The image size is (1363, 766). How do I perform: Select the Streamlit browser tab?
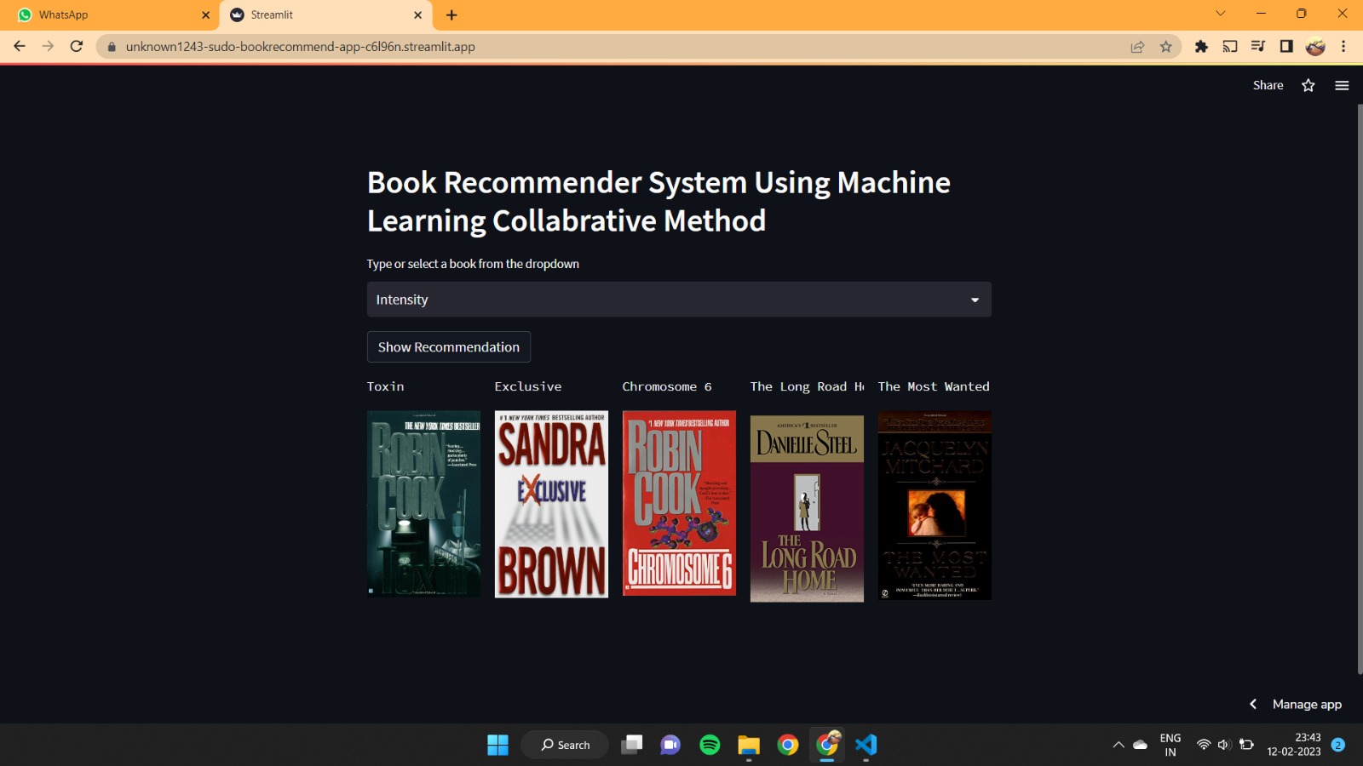tap(324, 14)
